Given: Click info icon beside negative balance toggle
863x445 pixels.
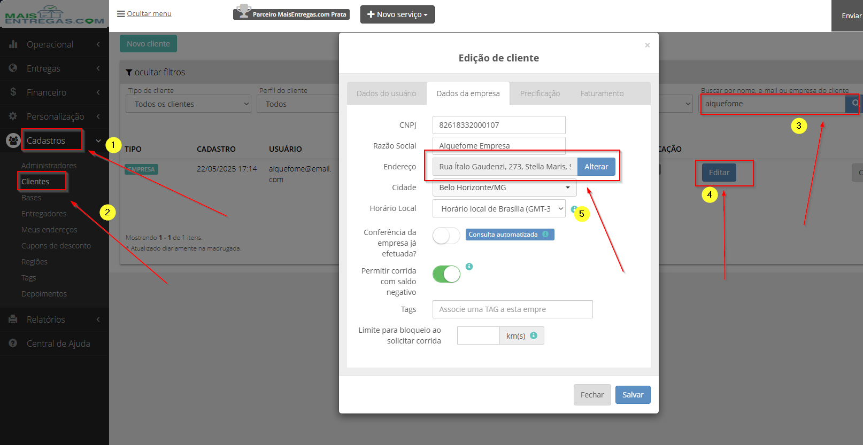Looking at the screenshot, I should [x=469, y=267].
